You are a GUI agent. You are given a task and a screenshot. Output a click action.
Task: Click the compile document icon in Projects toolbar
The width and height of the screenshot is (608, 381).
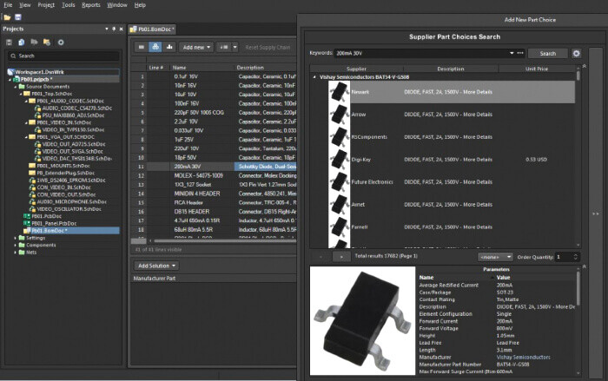point(22,43)
